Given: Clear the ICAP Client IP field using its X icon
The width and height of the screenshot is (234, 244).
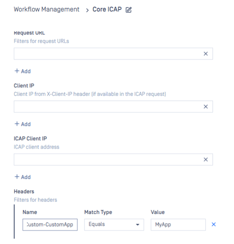Looking at the screenshot, I should (206, 160).
